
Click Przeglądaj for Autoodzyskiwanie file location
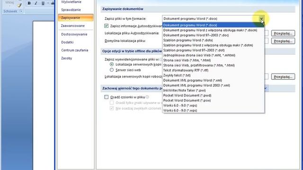[x=283, y=34]
